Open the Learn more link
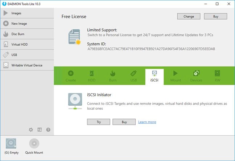The image size is (235, 161). click(147, 122)
